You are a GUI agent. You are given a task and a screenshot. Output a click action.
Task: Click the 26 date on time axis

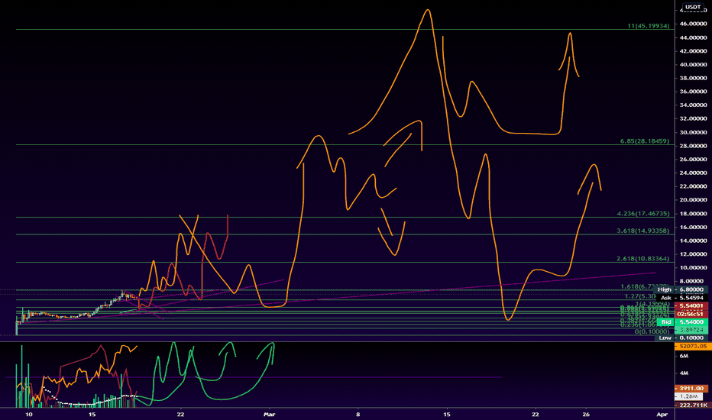click(x=586, y=414)
